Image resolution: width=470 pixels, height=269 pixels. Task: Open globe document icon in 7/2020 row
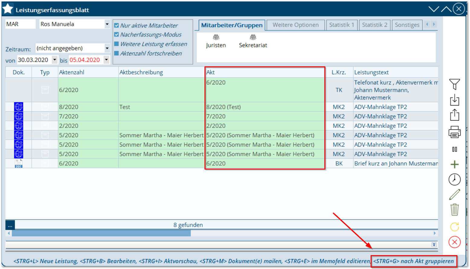18,116
